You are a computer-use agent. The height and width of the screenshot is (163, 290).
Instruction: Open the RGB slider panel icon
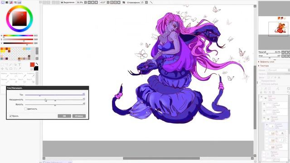pos(7,2)
